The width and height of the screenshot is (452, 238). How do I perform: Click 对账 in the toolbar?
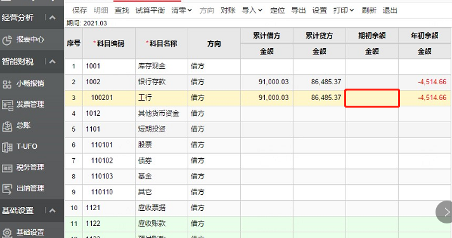pyautogui.click(x=228, y=10)
